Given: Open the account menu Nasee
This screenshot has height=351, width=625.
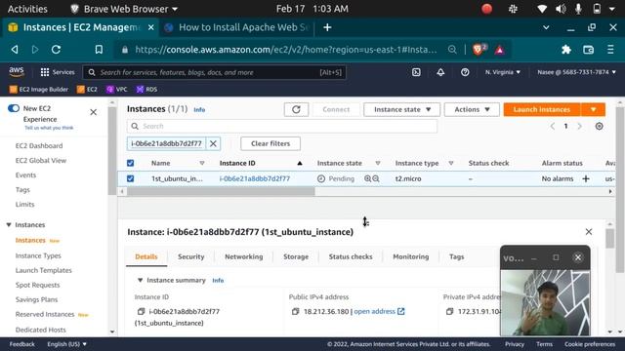Looking at the screenshot, I should (576, 72).
